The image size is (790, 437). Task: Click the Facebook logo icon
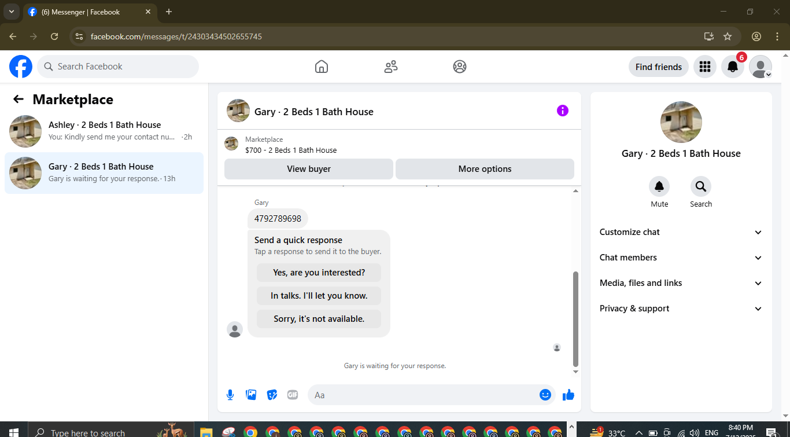pos(21,67)
